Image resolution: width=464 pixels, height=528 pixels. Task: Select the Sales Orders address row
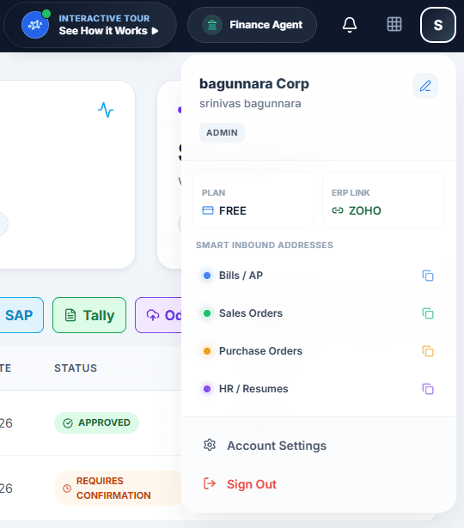point(319,313)
